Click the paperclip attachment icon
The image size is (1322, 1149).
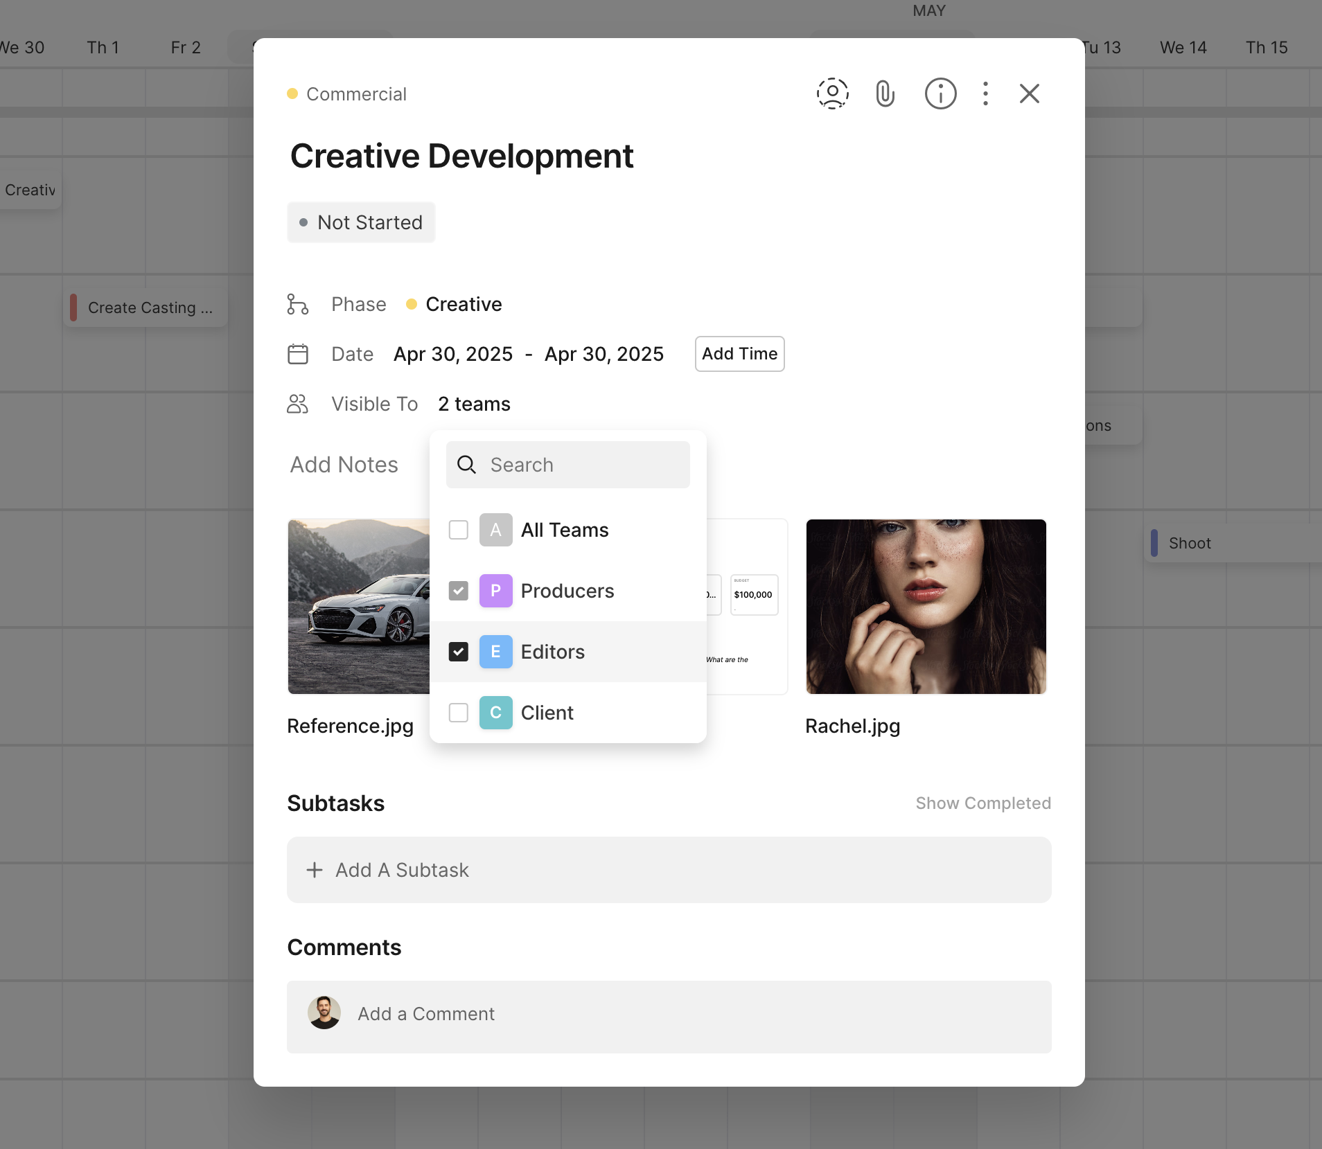(885, 93)
